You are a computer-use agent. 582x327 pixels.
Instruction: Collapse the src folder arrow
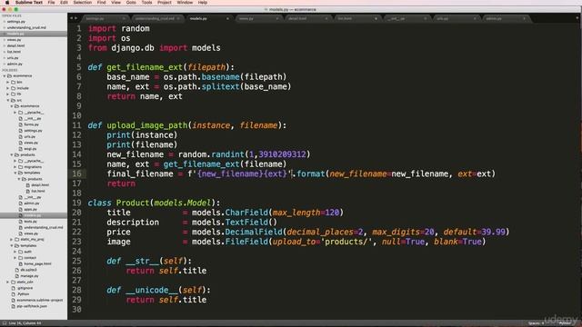[x=8, y=100]
